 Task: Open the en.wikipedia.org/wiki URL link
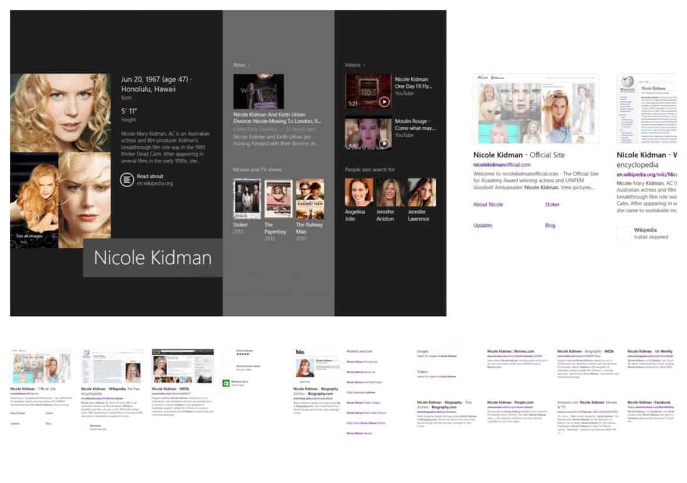tap(646, 174)
